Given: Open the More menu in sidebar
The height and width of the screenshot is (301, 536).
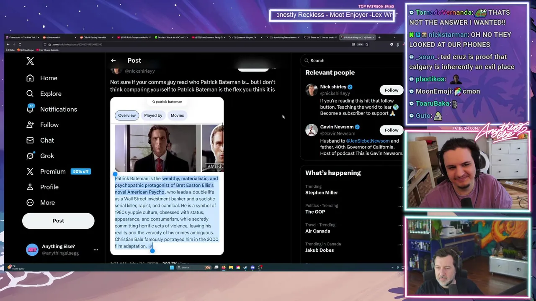Looking at the screenshot, I should point(40,202).
